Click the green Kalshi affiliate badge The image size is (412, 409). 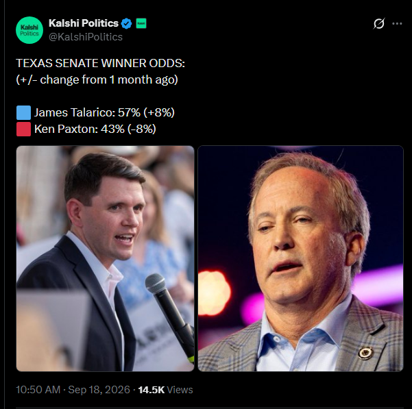coord(141,23)
